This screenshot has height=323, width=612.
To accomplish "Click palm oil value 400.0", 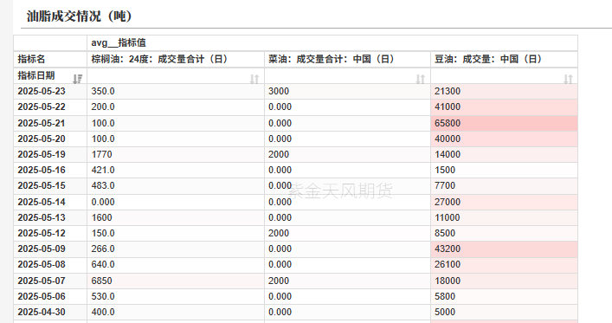I will click(x=103, y=313).
